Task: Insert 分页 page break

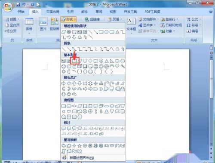Action: pos(11,31)
